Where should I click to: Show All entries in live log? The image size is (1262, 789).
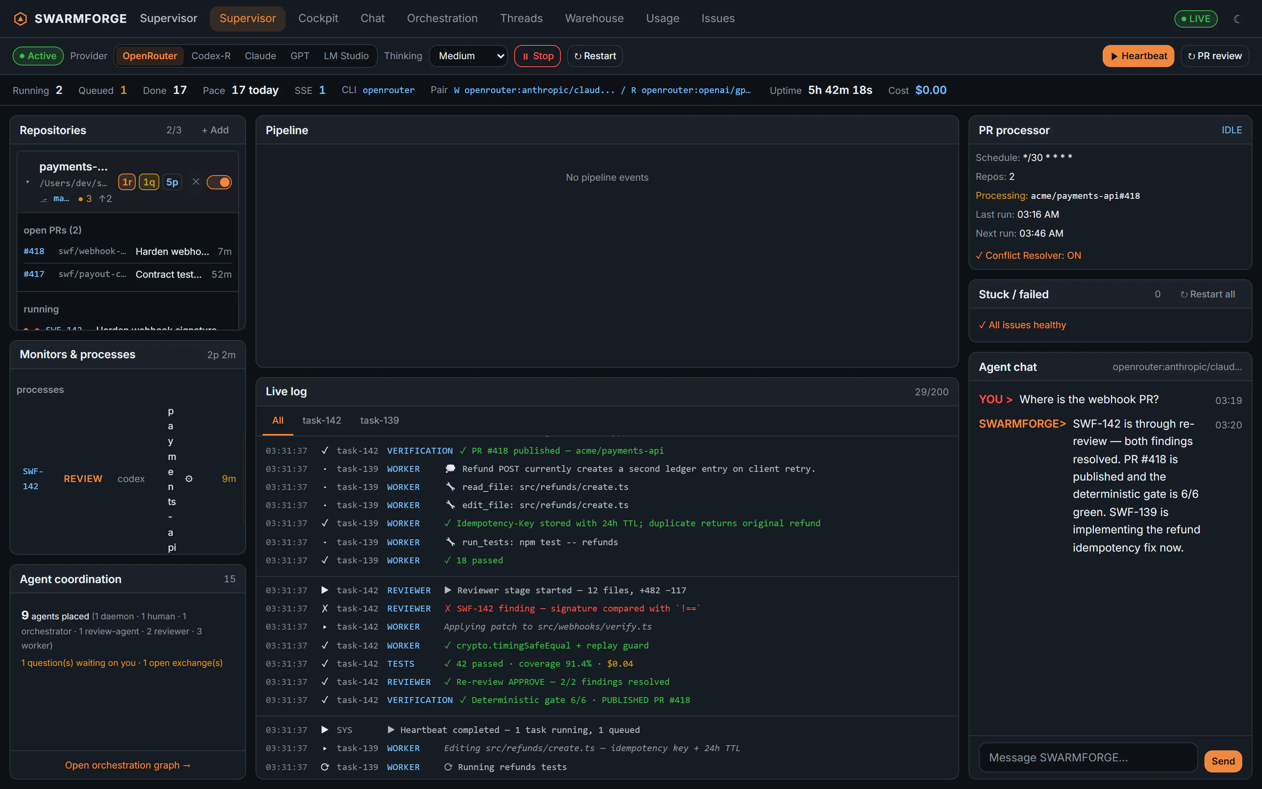(278, 420)
